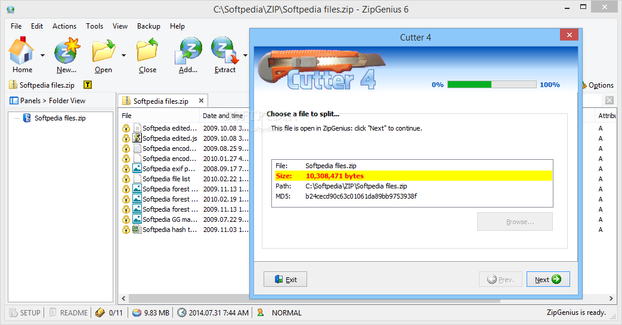Screen dimensions: 622x325
Task: Sort by Date and time column header
Action: pyautogui.click(x=224, y=116)
